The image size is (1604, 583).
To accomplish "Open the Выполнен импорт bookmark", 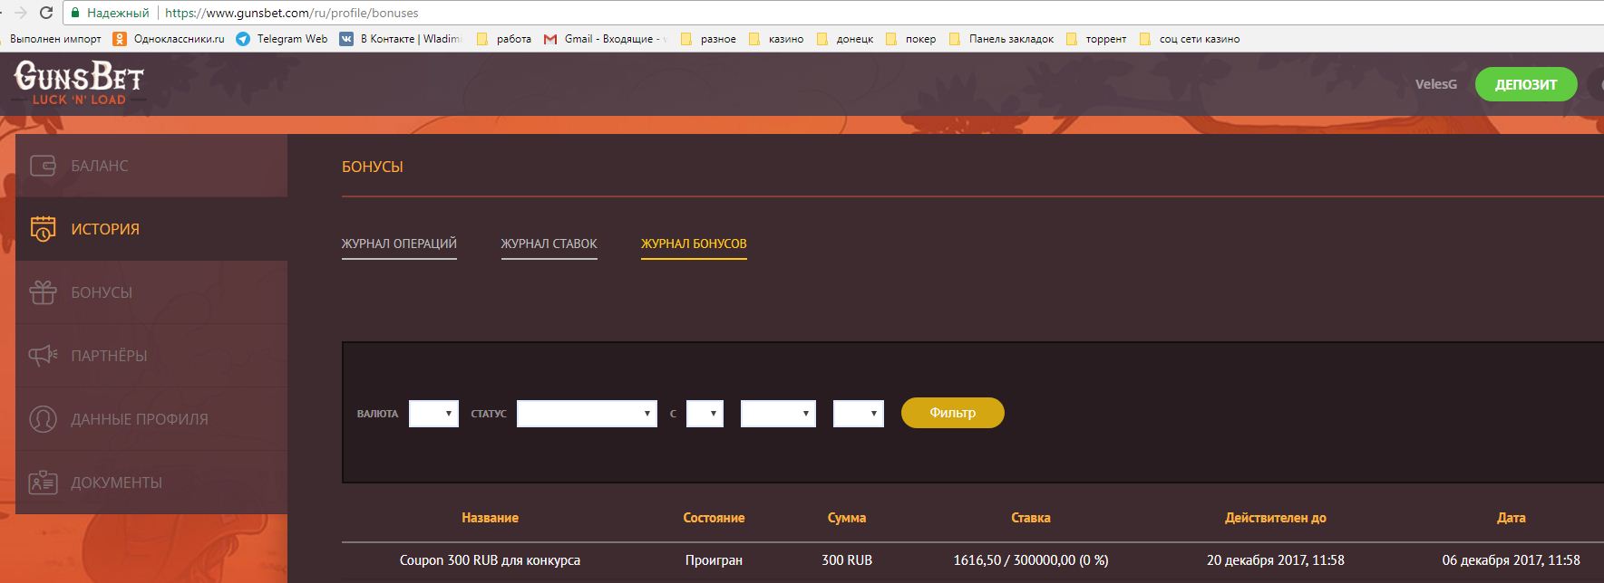I will point(51,39).
